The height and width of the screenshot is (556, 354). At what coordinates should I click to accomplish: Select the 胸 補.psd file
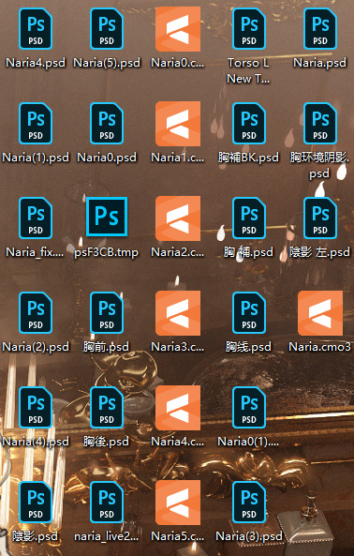[249, 218]
